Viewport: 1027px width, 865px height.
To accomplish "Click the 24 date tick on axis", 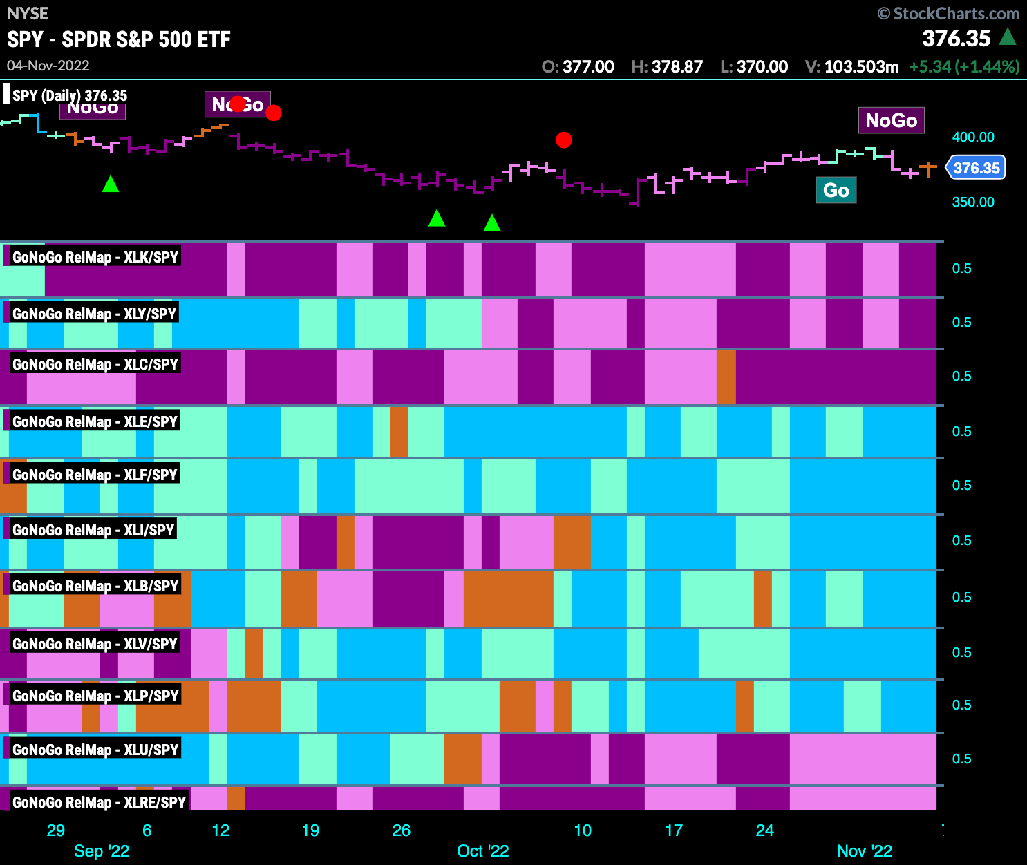I will (765, 830).
